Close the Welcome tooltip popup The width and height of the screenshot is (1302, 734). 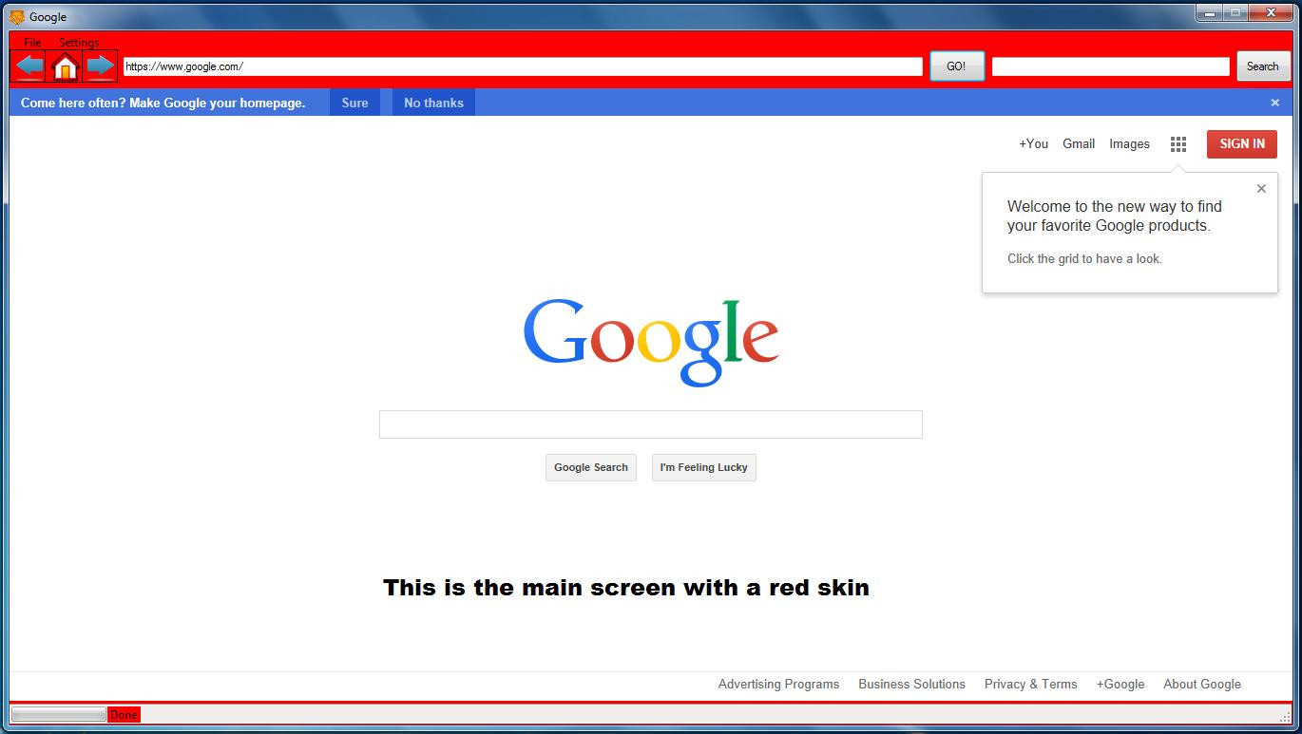coord(1261,189)
